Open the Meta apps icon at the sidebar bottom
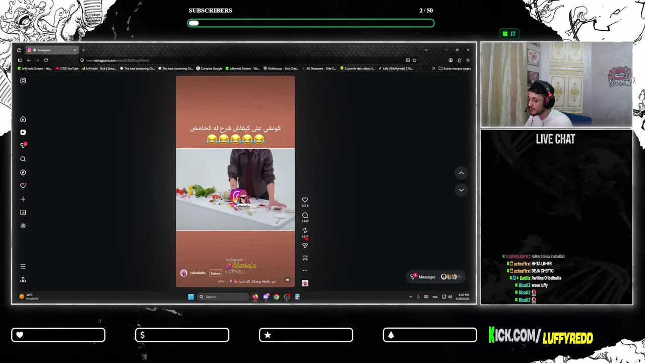 [x=23, y=280]
